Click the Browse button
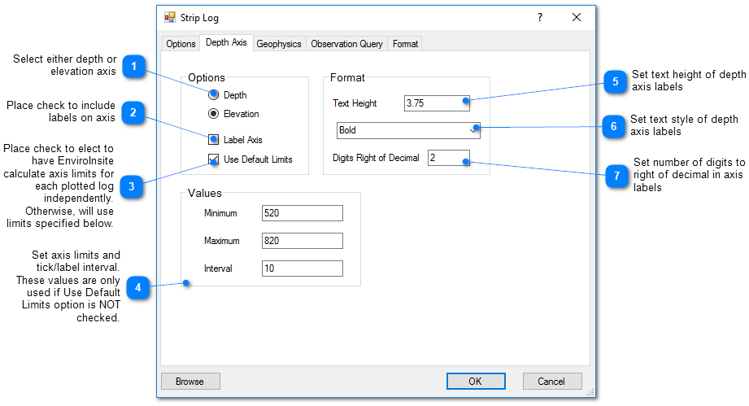 tap(189, 381)
